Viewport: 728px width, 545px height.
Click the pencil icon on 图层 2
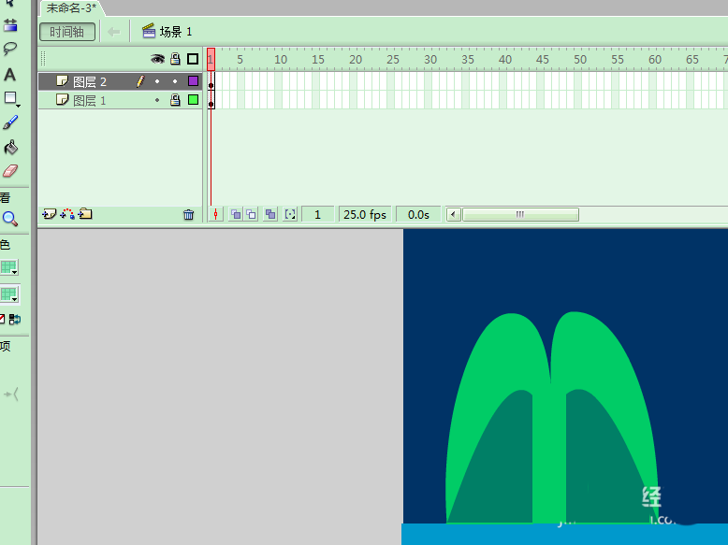pos(140,81)
